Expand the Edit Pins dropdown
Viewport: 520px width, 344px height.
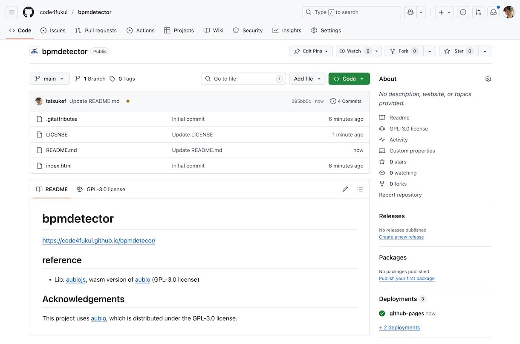[311, 51]
